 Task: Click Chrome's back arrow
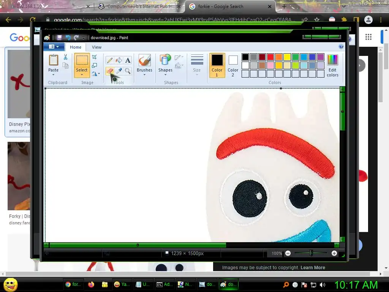8,20
